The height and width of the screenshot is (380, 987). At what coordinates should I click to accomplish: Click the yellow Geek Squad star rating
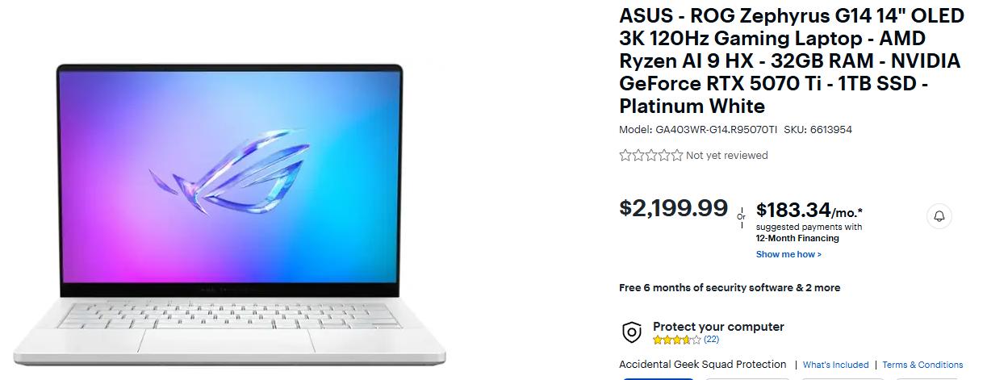point(676,340)
